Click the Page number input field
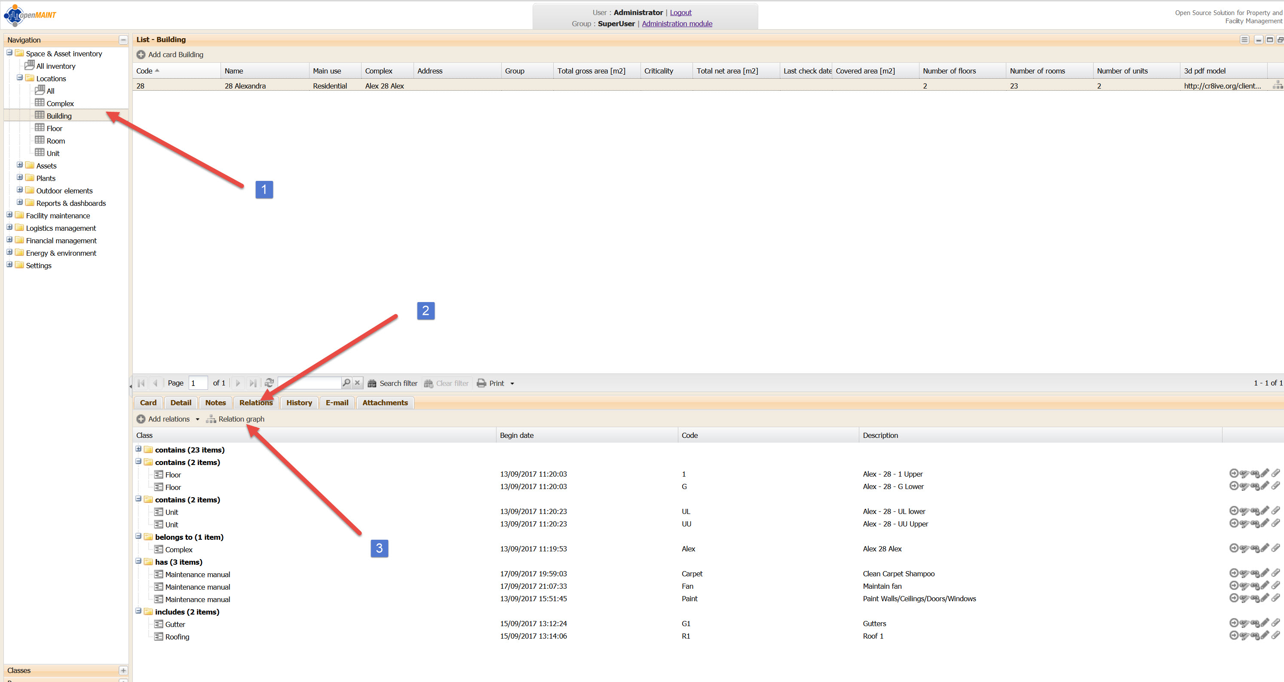Screen dimensions: 1284x682 point(198,383)
